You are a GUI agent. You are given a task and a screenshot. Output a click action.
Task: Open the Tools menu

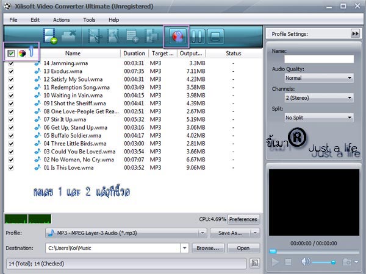[89, 20]
